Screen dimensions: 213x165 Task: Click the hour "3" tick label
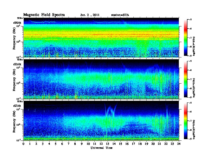click(43, 144)
